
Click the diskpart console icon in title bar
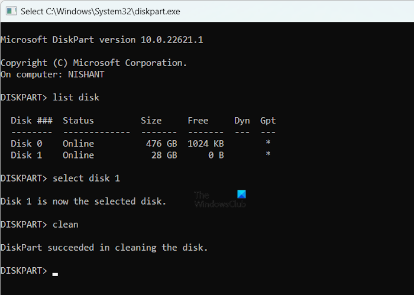click(10, 11)
